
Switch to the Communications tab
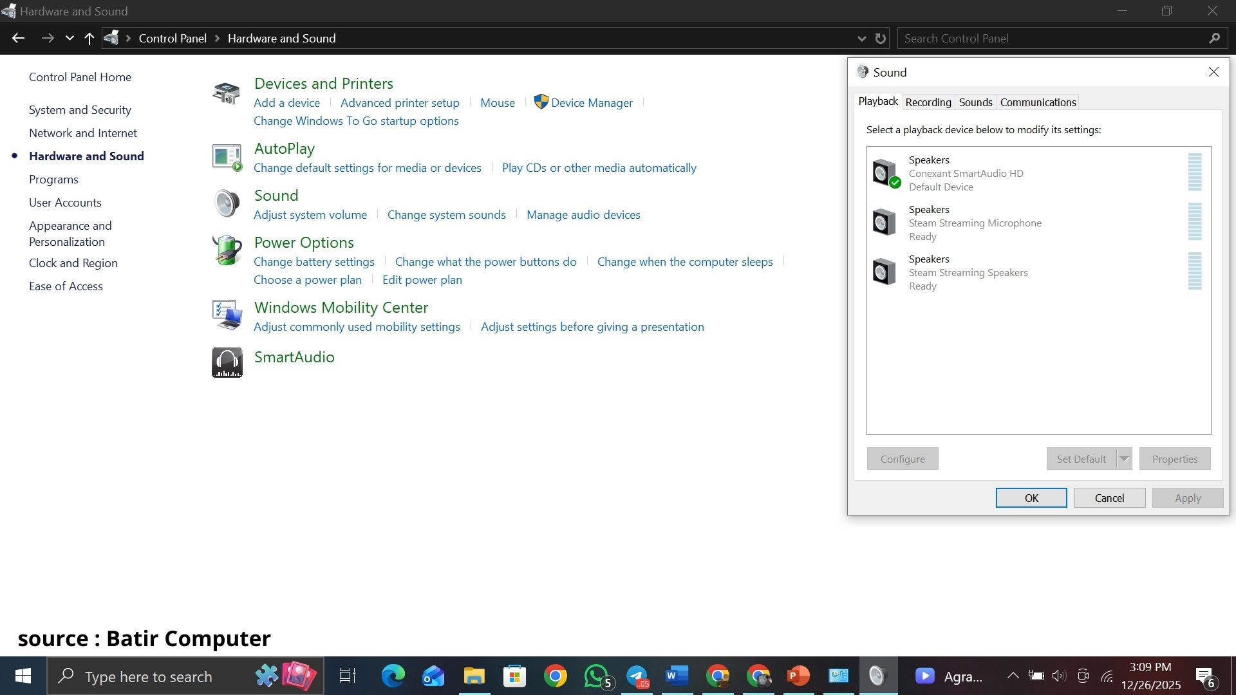tap(1038, 102)
